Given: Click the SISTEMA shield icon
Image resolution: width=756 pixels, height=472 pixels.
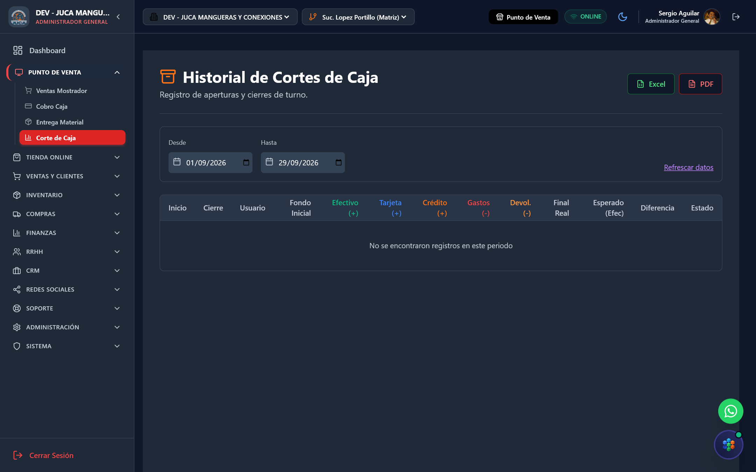Looking at the screenshot, I should coord(17,346).
